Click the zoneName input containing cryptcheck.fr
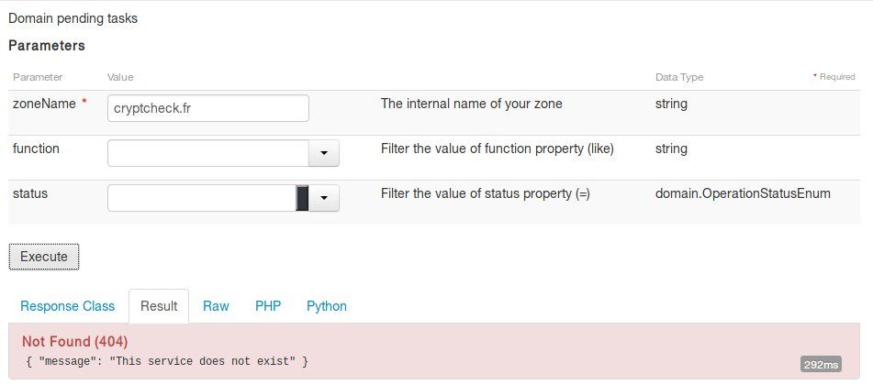 coord(207,108)
